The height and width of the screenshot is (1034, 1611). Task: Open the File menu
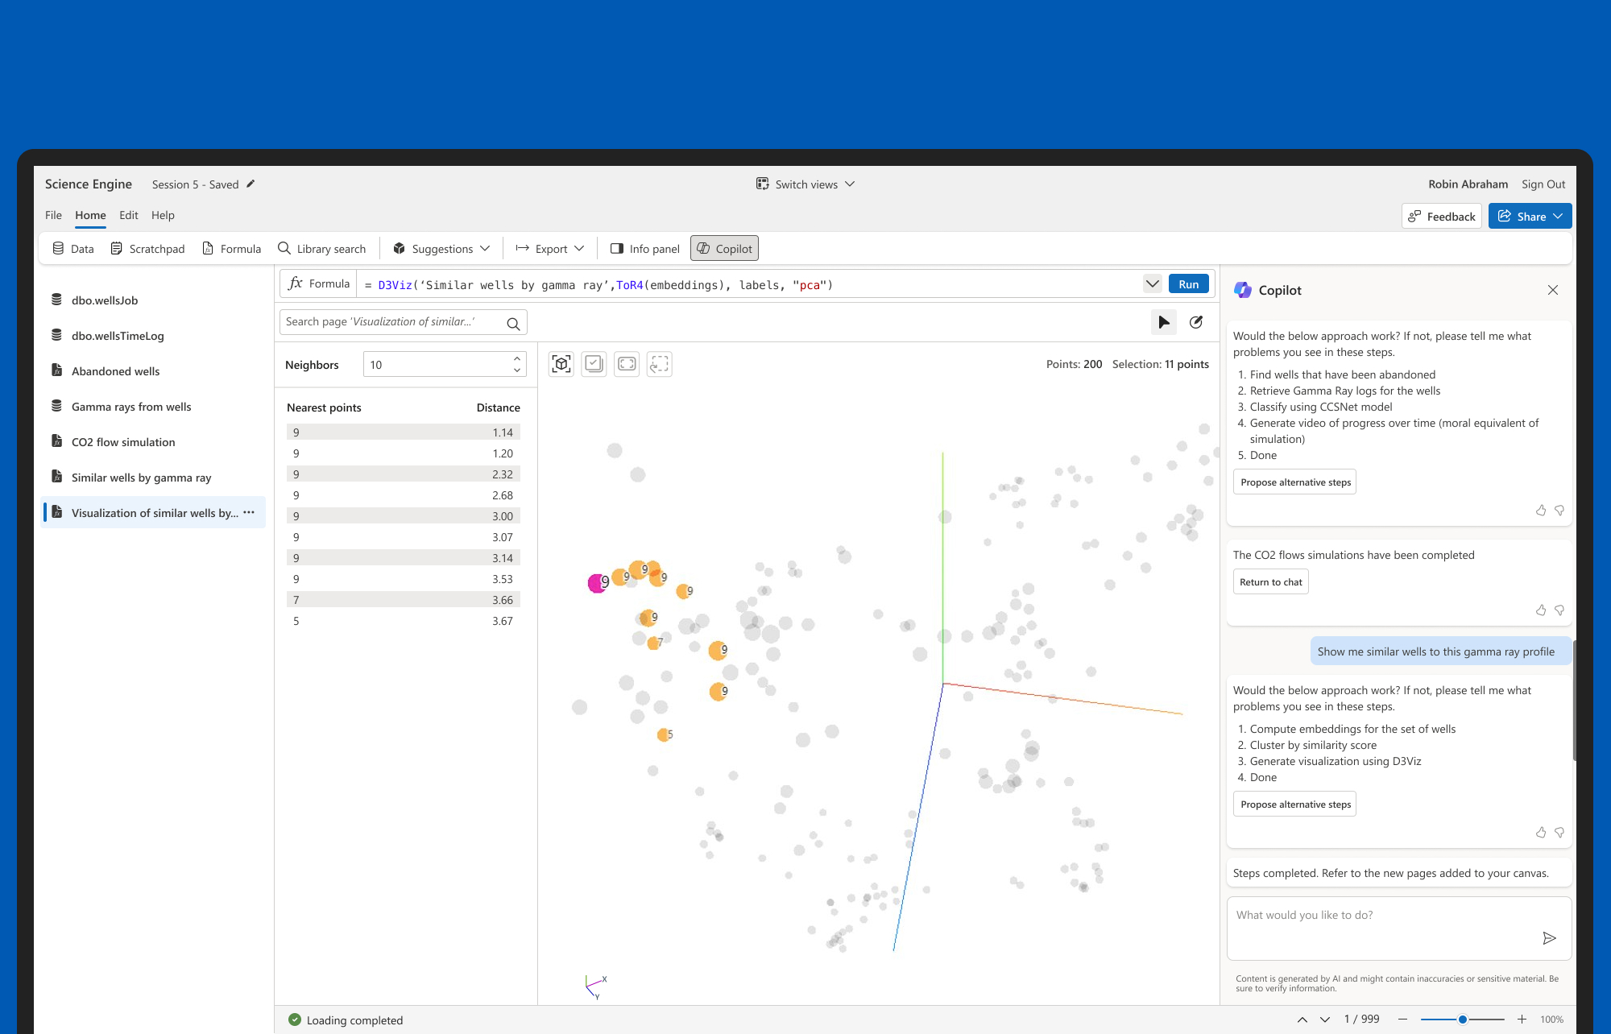[53, 215]
